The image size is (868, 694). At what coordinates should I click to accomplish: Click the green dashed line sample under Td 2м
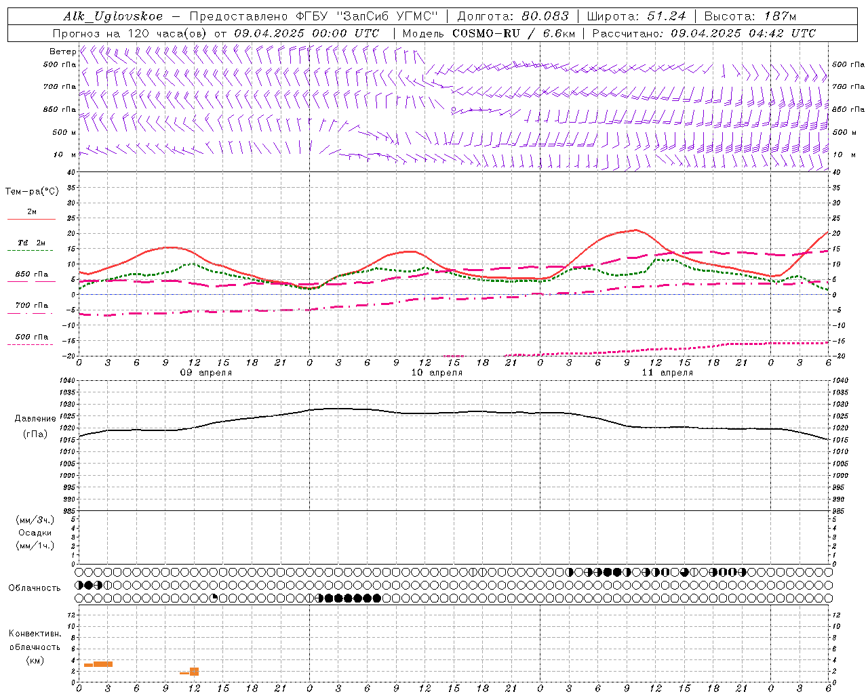tap(31, 250)
